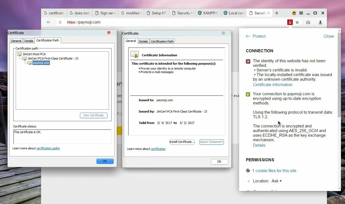The image size is (345, 204).
Task: Click the 'Valid from' 5/ 4/ 2017 date
Action: tap(165, 123)
